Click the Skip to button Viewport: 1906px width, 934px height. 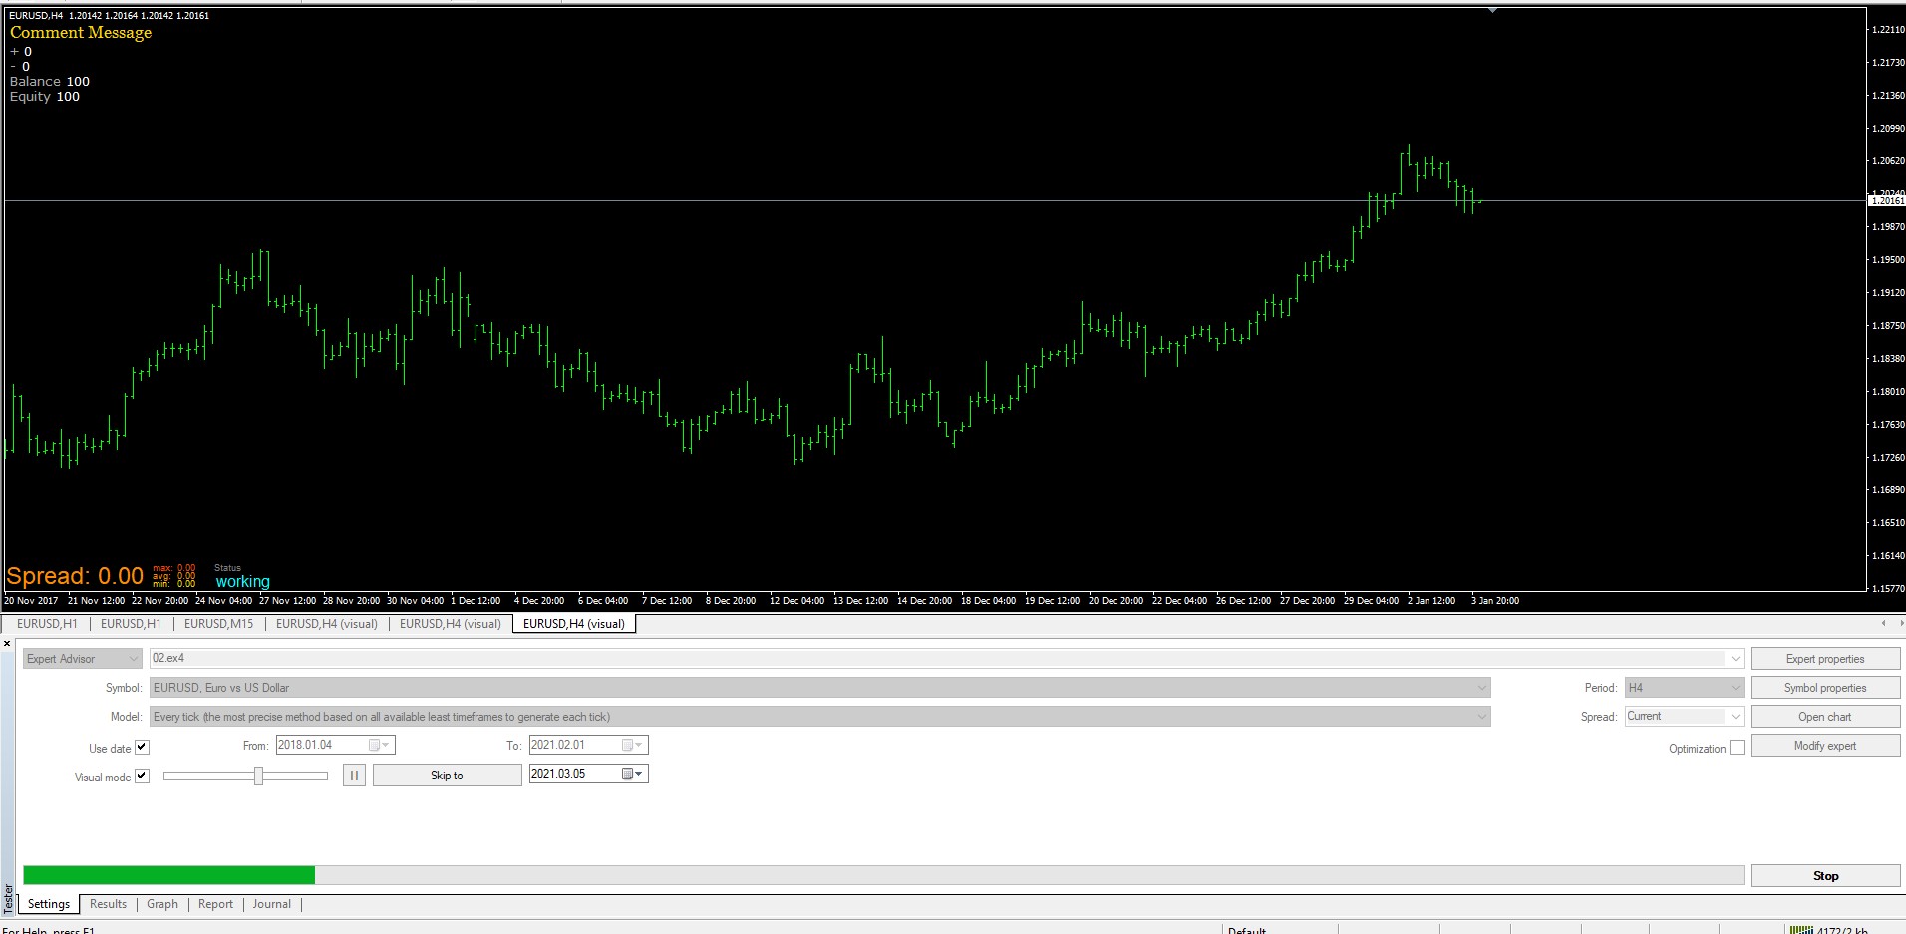click(447, 775)
